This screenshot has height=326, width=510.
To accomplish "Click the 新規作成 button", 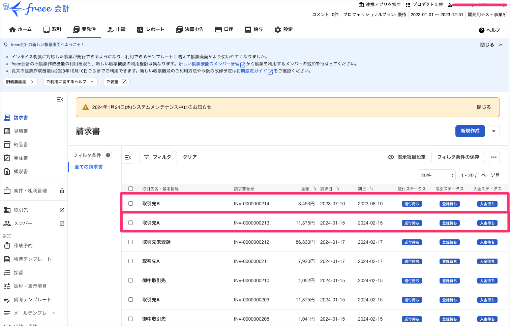I will [470, 131].
